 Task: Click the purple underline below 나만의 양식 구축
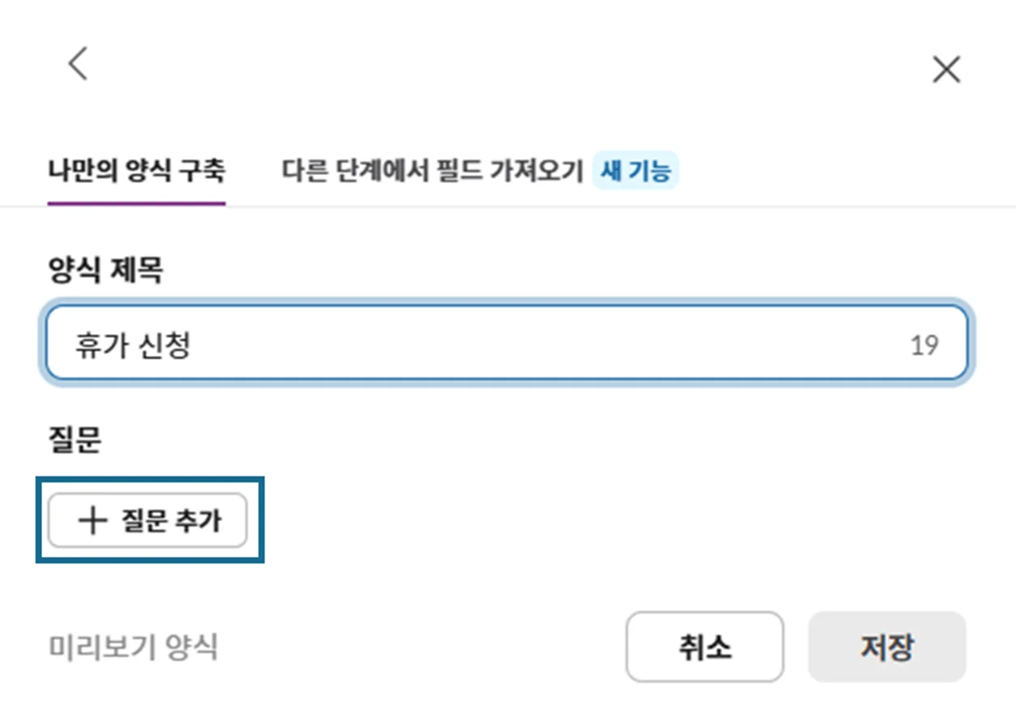pyautogui.click(x=136, y=203)
